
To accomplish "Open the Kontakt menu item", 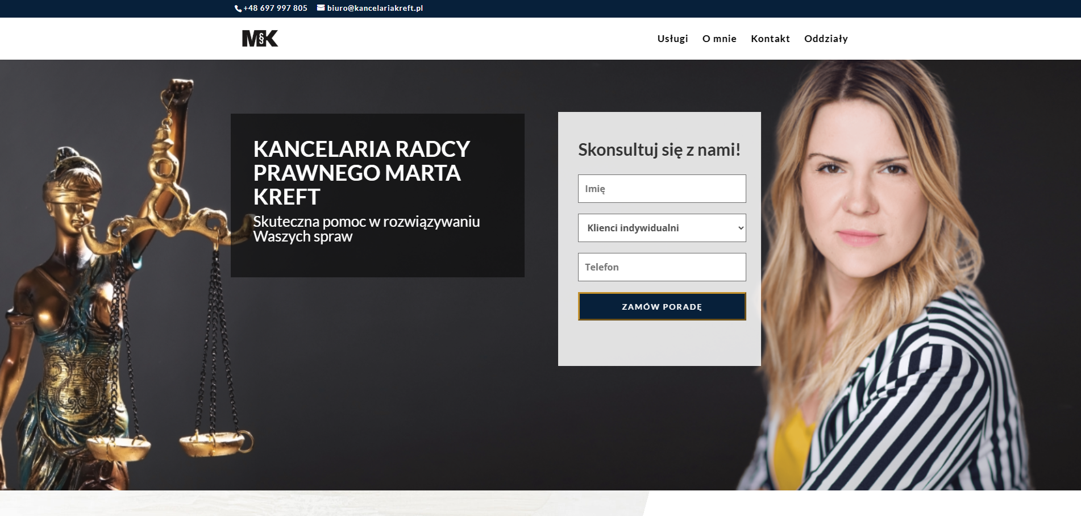I will tap(771, 39).
